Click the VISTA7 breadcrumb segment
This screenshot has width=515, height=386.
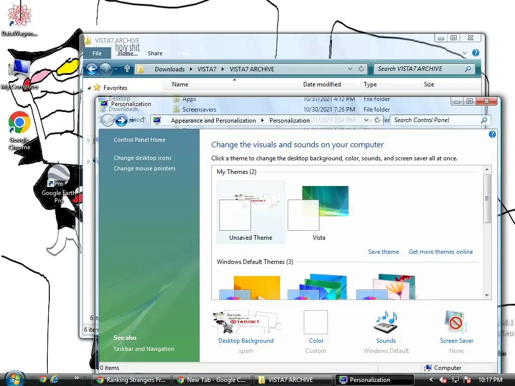207,69
